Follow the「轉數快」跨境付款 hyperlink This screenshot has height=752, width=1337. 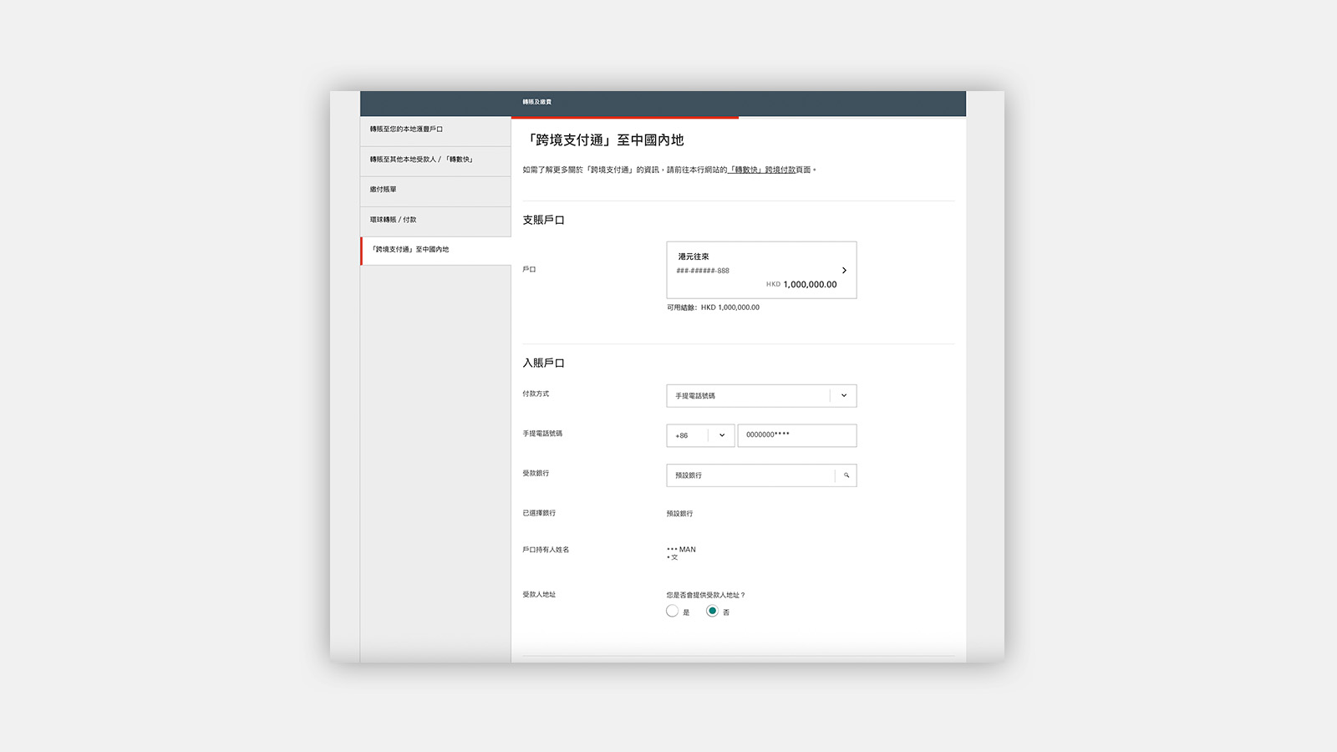(x=761, y=170)
